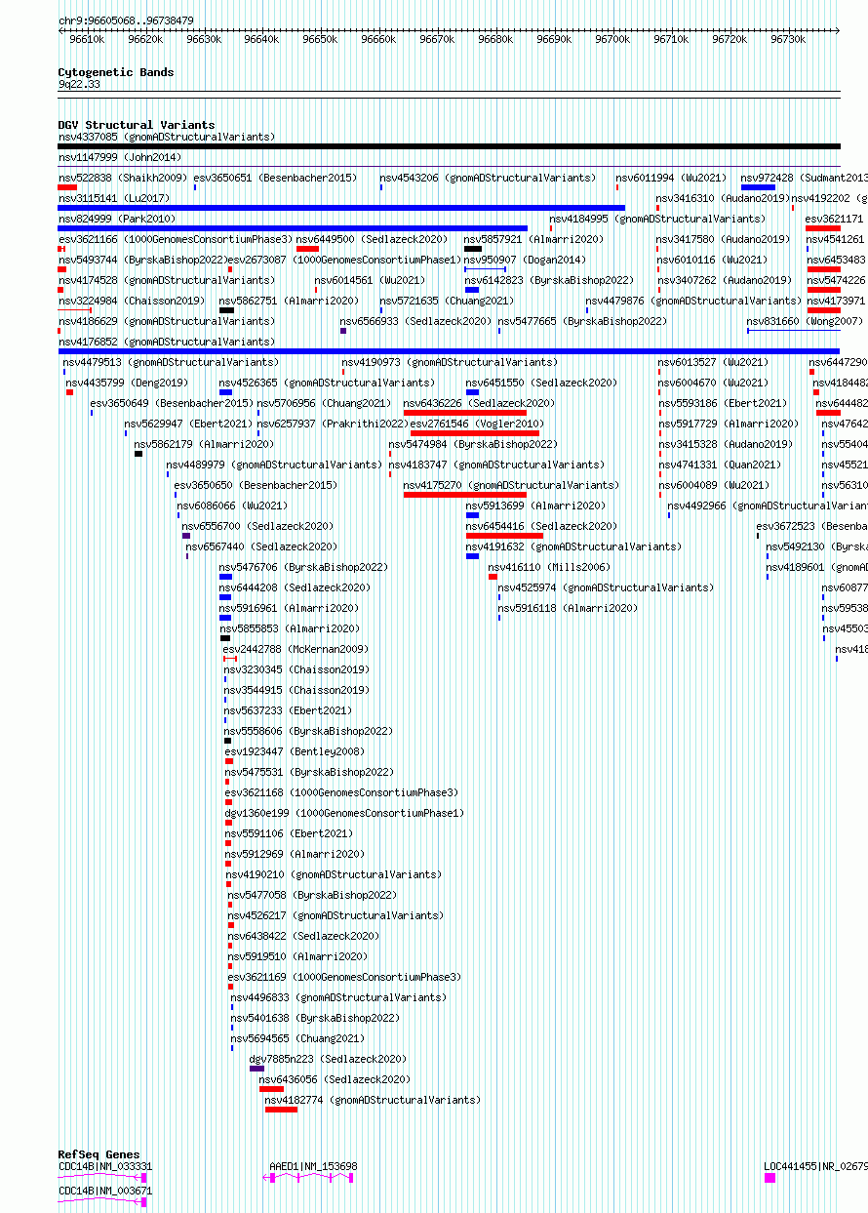This screenshot has width=868, height=1213.
Task: Click nsv4435799 (Deng2019) label
Action: (x=128, y=383)
